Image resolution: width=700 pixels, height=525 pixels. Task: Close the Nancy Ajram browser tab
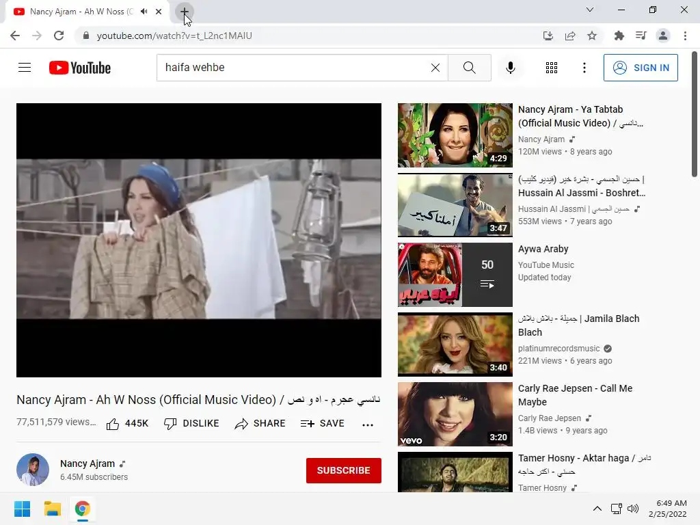[x=159, y=12]
